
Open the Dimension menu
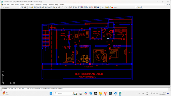coord(38,5)
